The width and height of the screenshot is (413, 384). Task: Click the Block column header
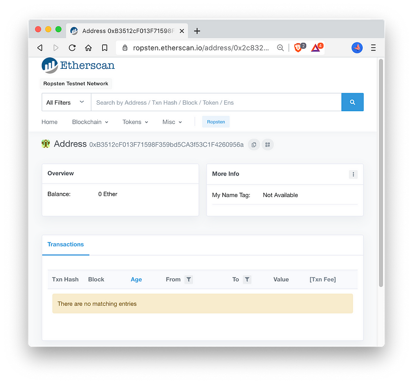click(96, 279)
